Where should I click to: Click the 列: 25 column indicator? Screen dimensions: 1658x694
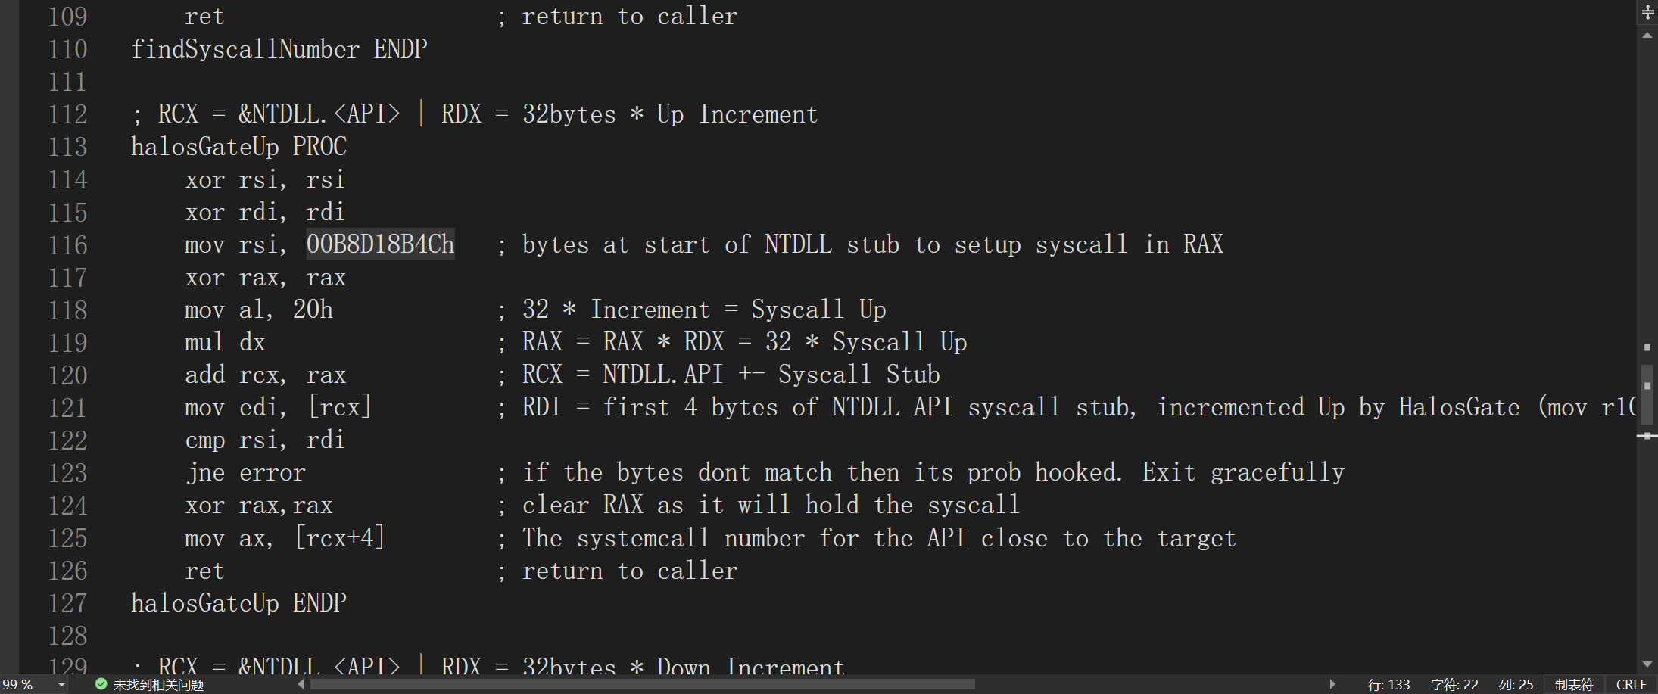pos(1515,684)
